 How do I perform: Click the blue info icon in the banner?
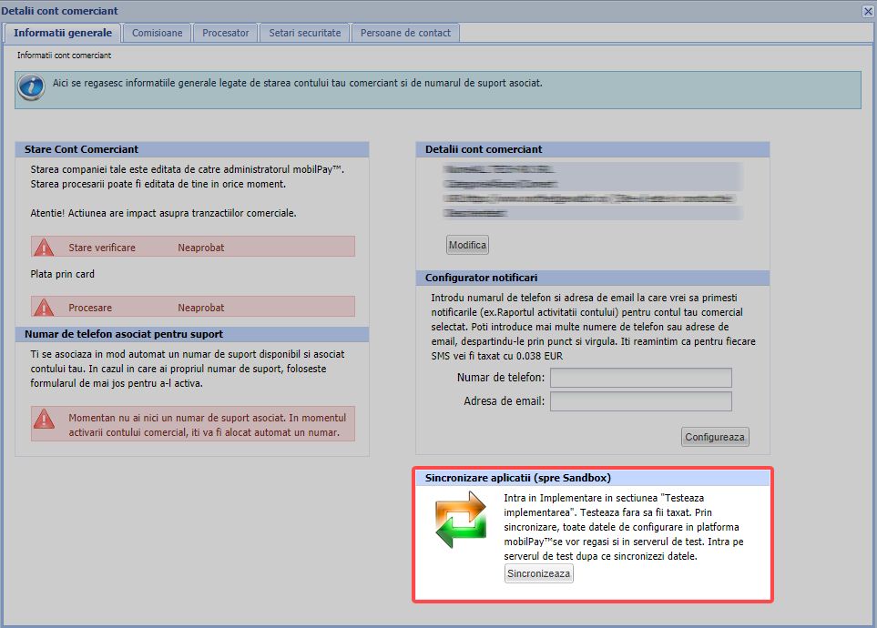[32, 88]
